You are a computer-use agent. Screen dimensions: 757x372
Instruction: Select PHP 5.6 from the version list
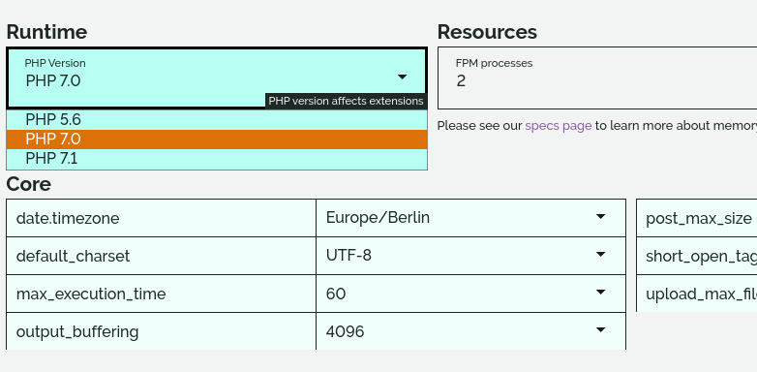point(217,119)
